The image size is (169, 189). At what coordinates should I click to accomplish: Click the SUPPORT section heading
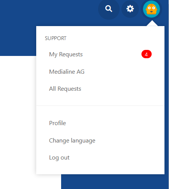point(55,38)
